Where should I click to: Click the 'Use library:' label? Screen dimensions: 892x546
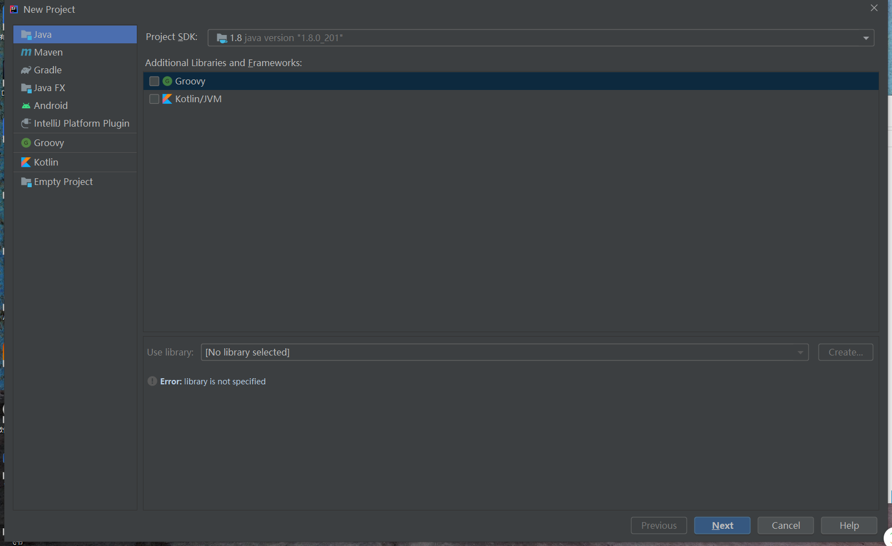(170, 352)
